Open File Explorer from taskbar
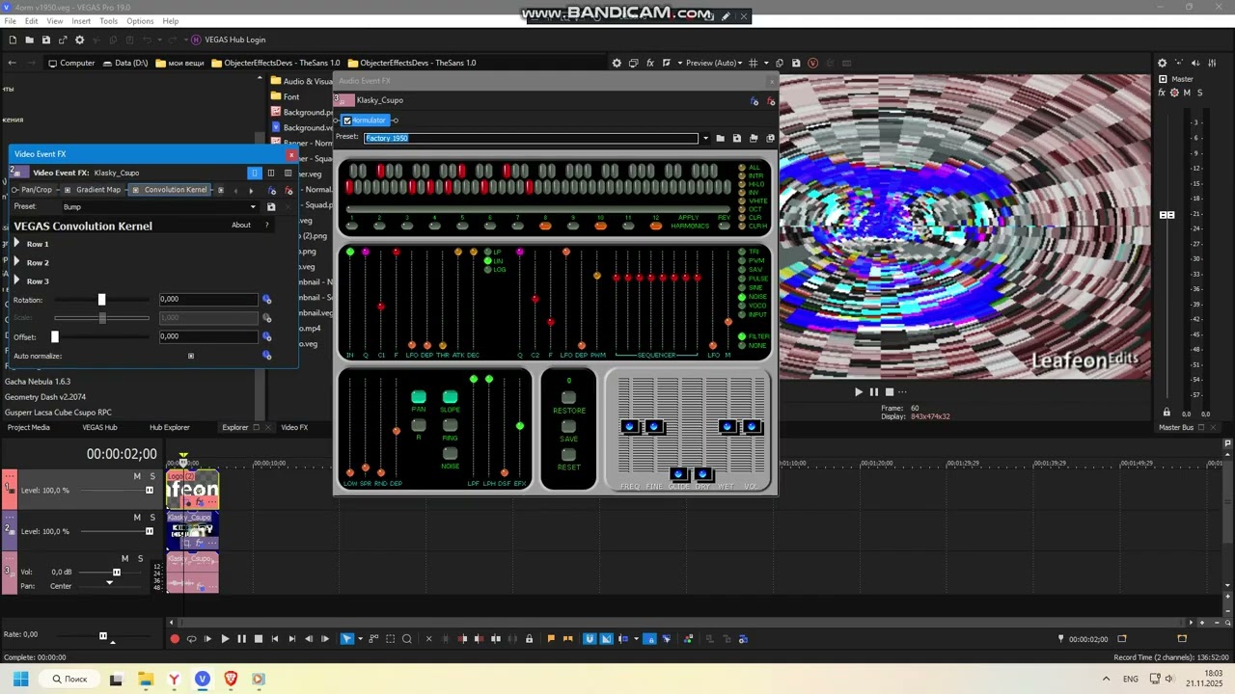Viewport: 1235px width, 694px height. coord(145,679)
